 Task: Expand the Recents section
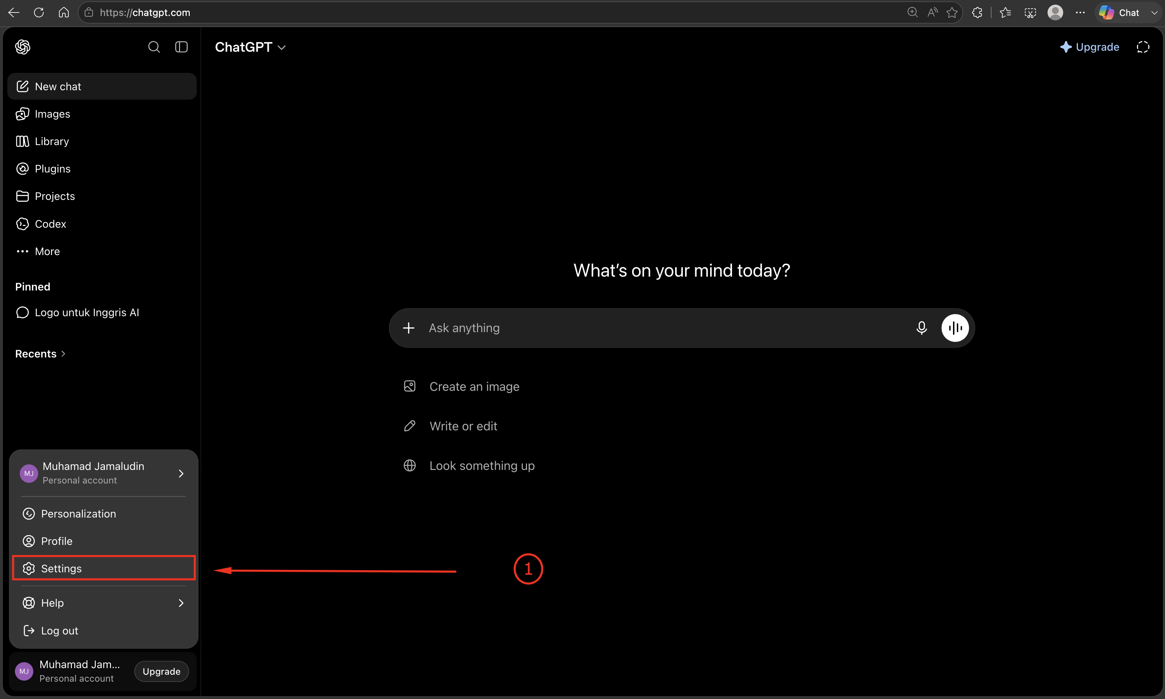[x=41, y=354]
